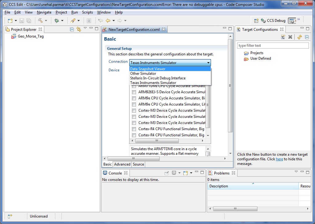Check ARM9e CPU Simulator Little endian checkbox
Viewport: 315px width, 224px height.
tap(134, 105)
